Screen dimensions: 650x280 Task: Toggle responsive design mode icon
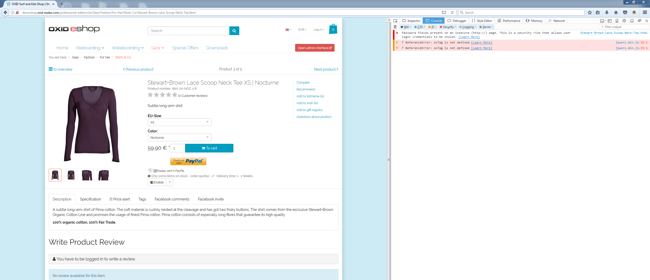(x=617, y=21)
